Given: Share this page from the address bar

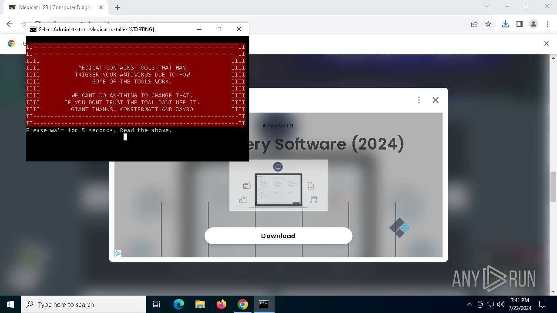Looking at the screenshot, I should (x=474, y=24).
